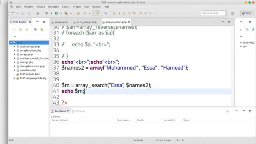Click the Forward navigation arrow icon
This screenshot has width=256, height=144.
(x=150, y=13)
